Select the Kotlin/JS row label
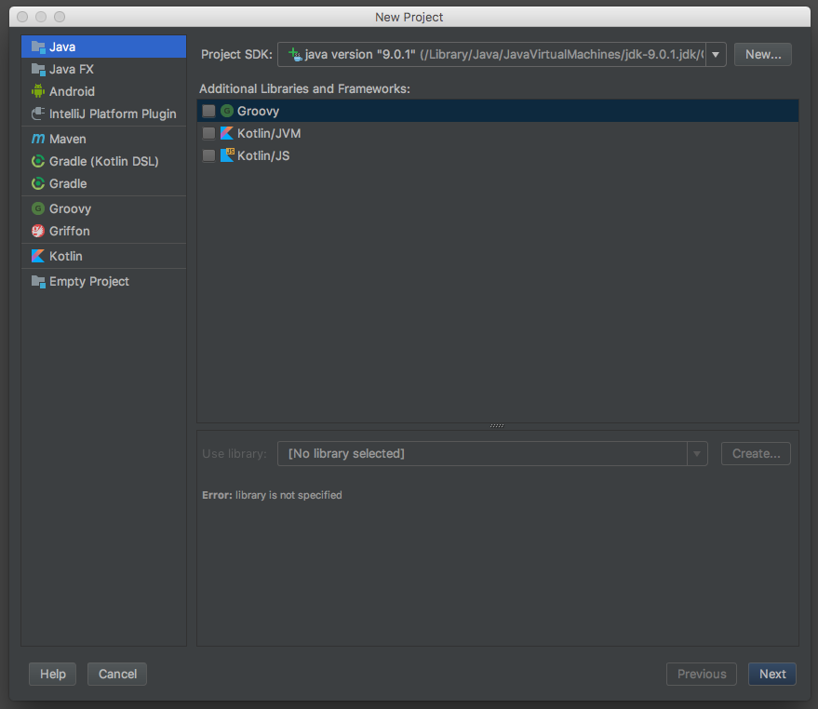818x709 pixels. coord(263,155)
